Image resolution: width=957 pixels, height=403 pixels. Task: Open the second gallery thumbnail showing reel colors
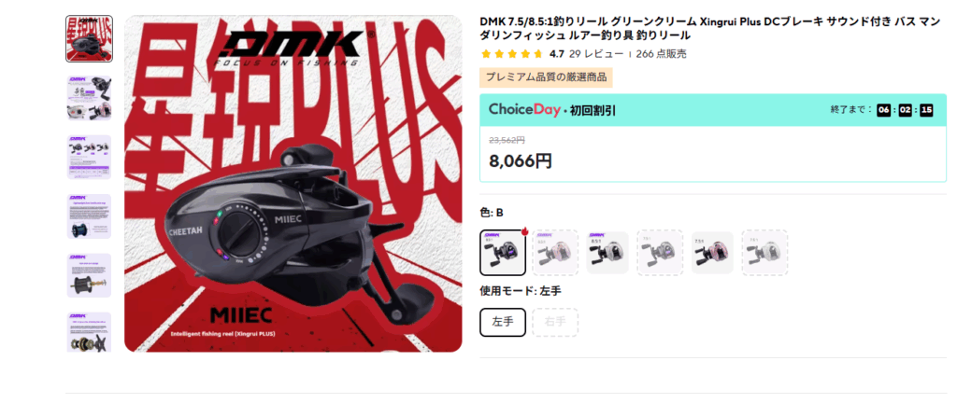tap(89, 98)
